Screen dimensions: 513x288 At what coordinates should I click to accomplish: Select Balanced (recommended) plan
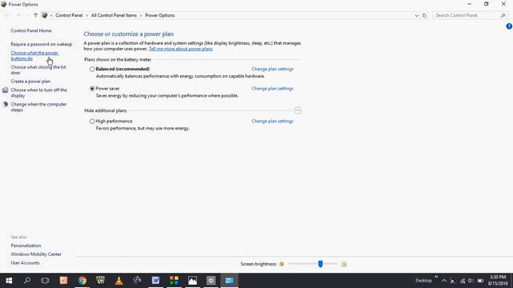92,70
